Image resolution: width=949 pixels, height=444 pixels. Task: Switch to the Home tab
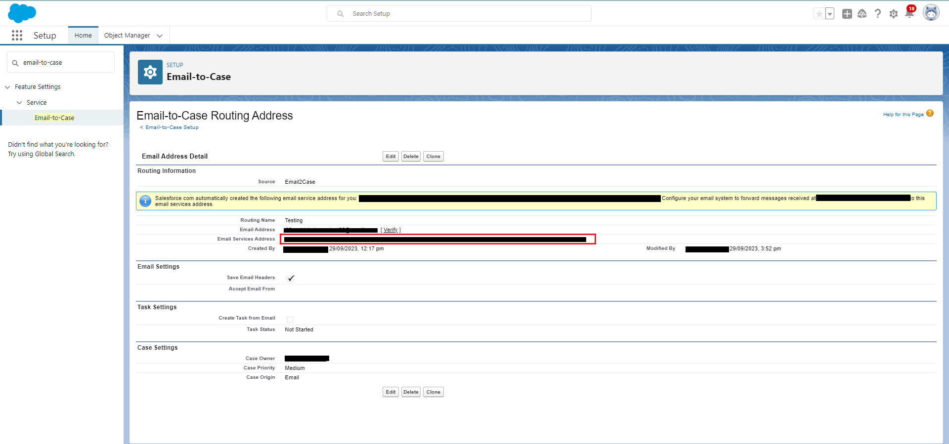click(83, 36)
